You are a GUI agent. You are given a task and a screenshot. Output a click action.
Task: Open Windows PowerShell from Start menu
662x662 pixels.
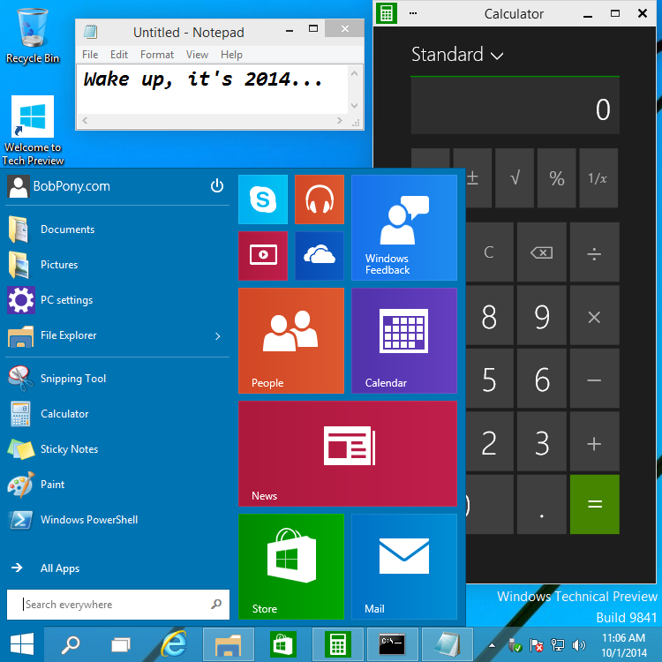[117, 520]
